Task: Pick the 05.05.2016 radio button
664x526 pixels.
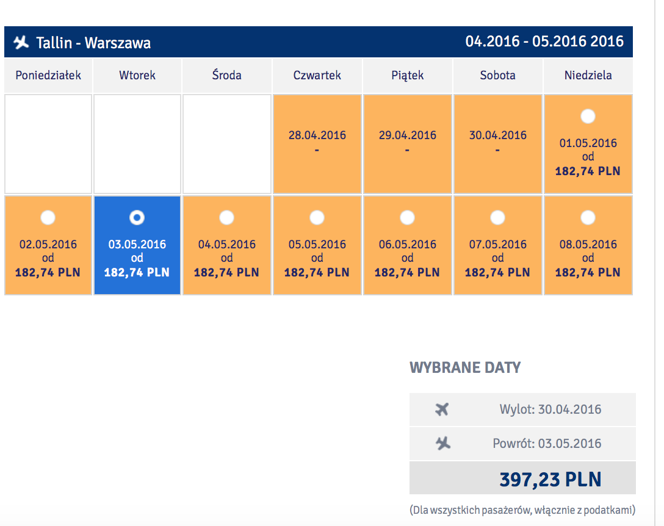Action: coord(317,218)
